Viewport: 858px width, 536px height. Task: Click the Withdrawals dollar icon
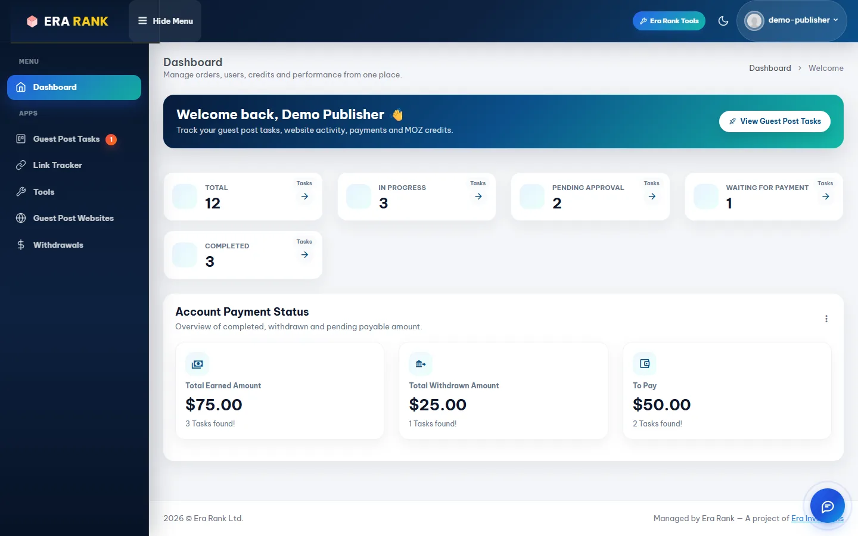coord(21,245)
